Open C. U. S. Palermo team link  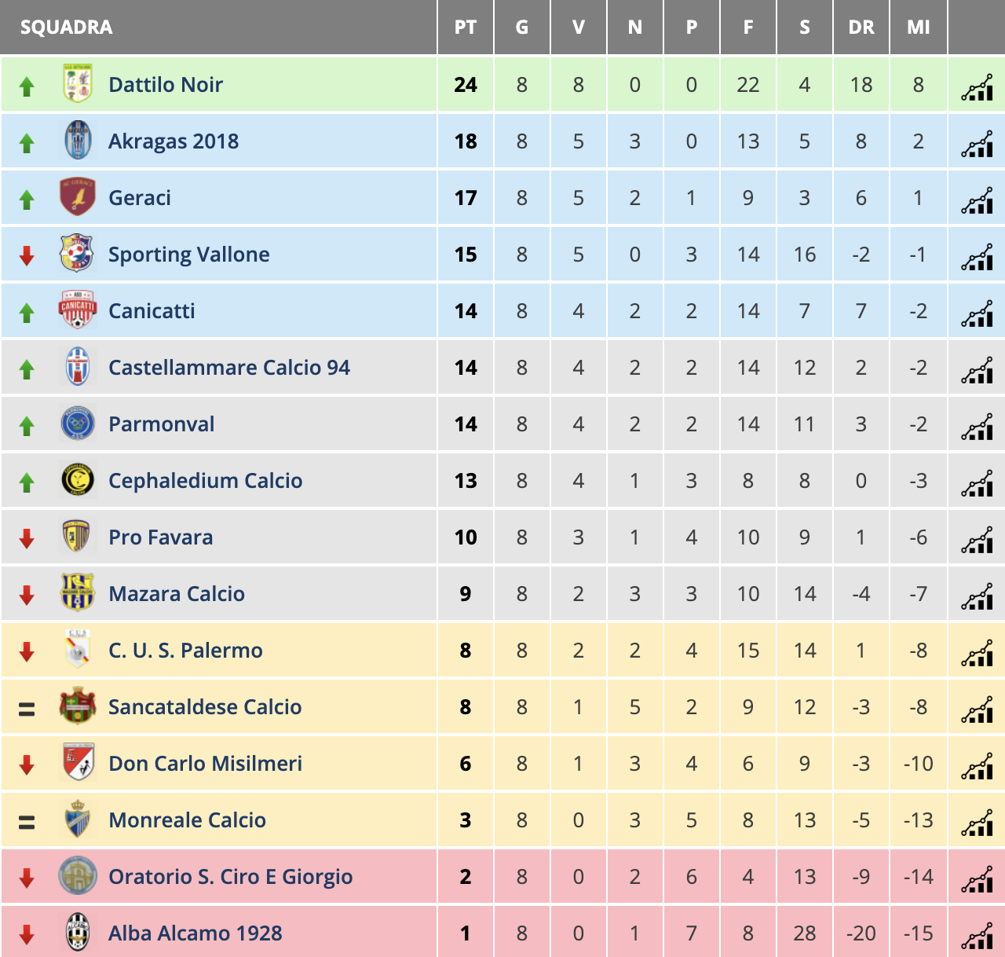click(x=185, y=651)
